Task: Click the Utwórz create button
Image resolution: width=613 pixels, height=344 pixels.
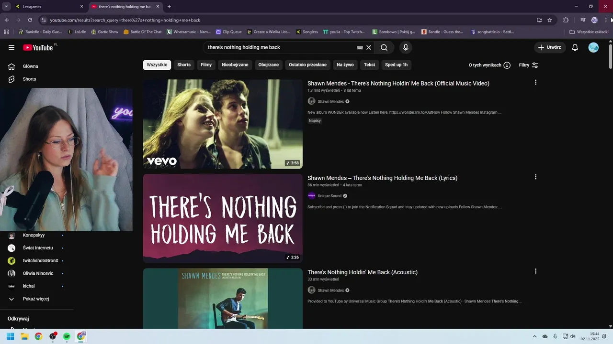Action: click(x=550, y=47)
